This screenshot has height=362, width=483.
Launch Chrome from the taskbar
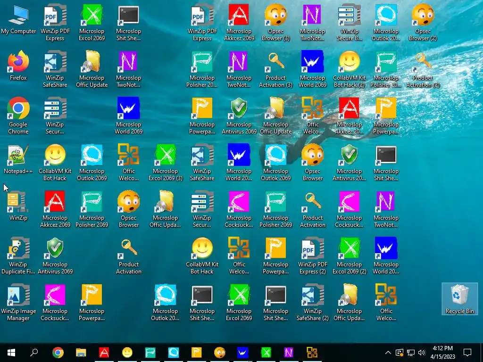(58, 353)
